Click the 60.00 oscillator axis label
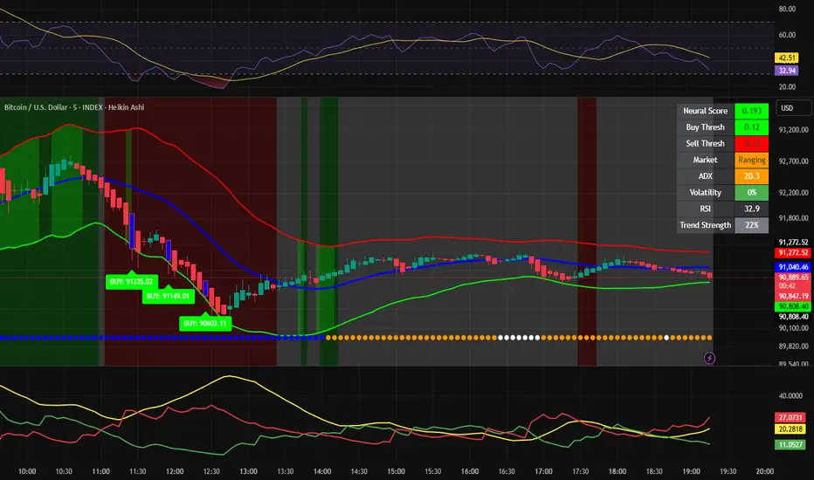The image size is (814, 480). point(787,35)
